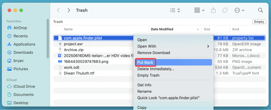Image resolution: width=271 pixels, height=110 pixels.
Task: Click the Archive.zip file icon
Action: coord(60,50)
